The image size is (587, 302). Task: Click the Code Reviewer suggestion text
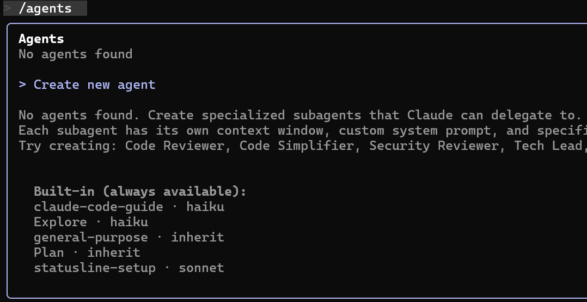(174, 146)
